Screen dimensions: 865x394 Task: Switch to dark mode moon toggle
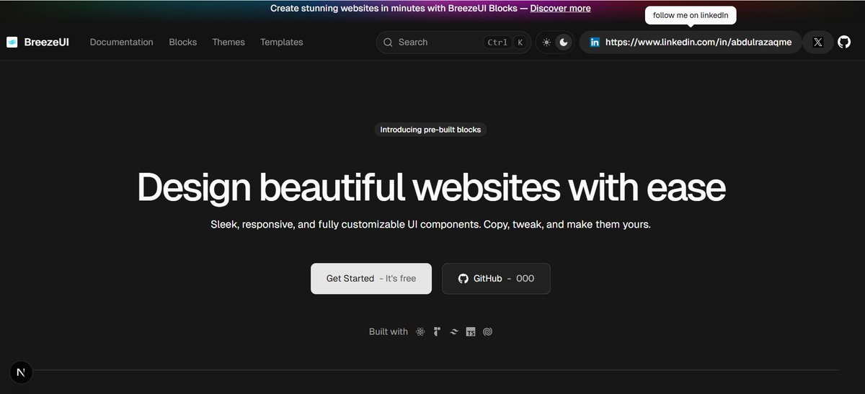(564, 42)
